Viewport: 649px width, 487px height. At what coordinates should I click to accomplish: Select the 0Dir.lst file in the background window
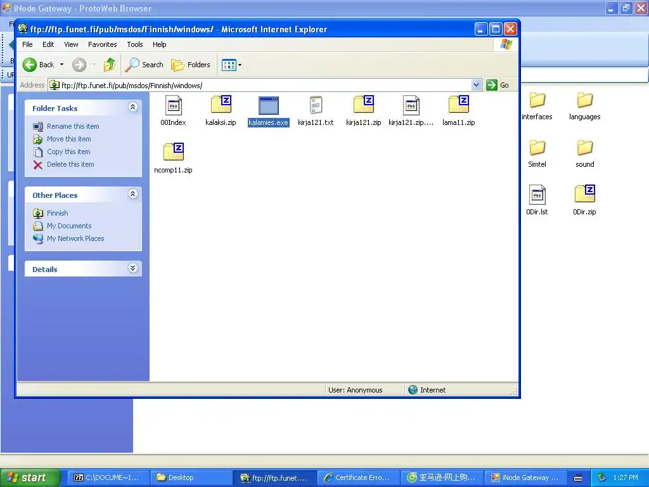coord(537,195)
